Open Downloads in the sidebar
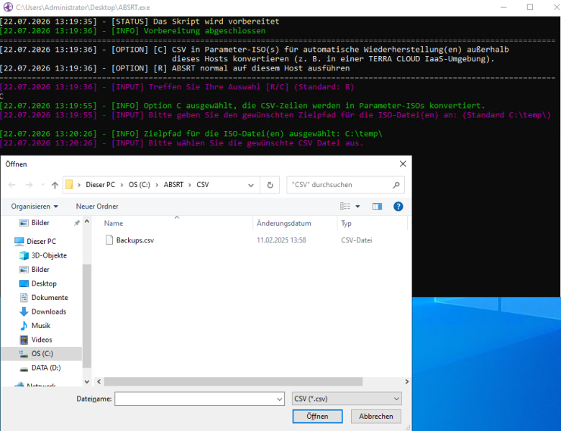Viewport: 561px width, 431px height. [49, 312]
